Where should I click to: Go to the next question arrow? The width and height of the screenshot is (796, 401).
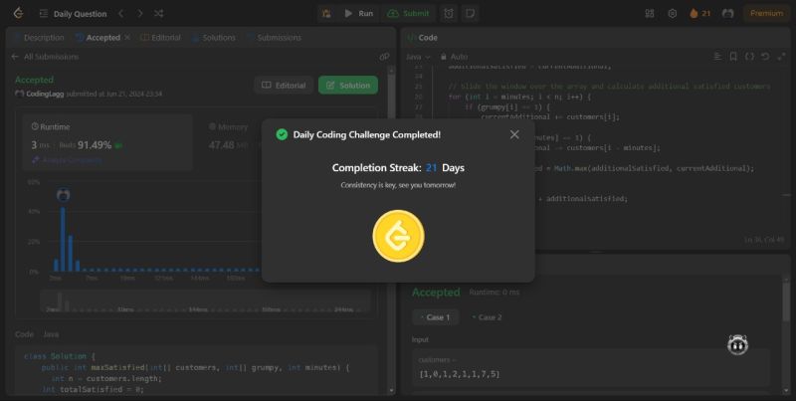139,14
